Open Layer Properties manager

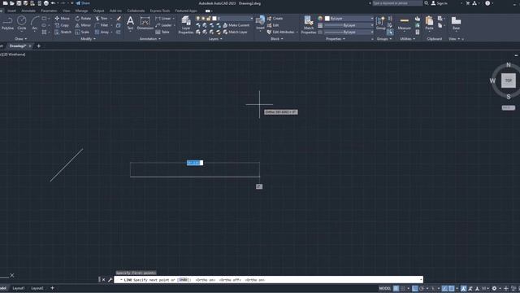[x=186, y=25]
